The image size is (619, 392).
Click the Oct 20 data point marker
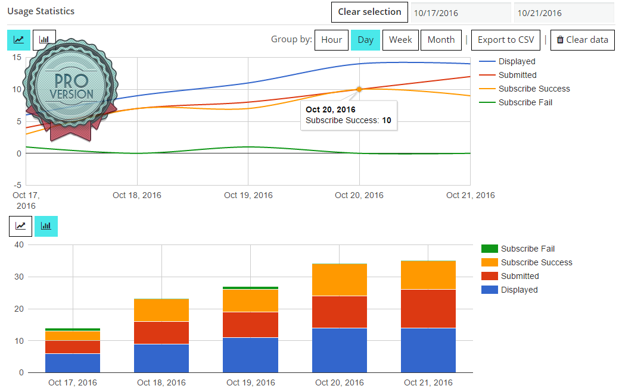[x=359, y=89]
